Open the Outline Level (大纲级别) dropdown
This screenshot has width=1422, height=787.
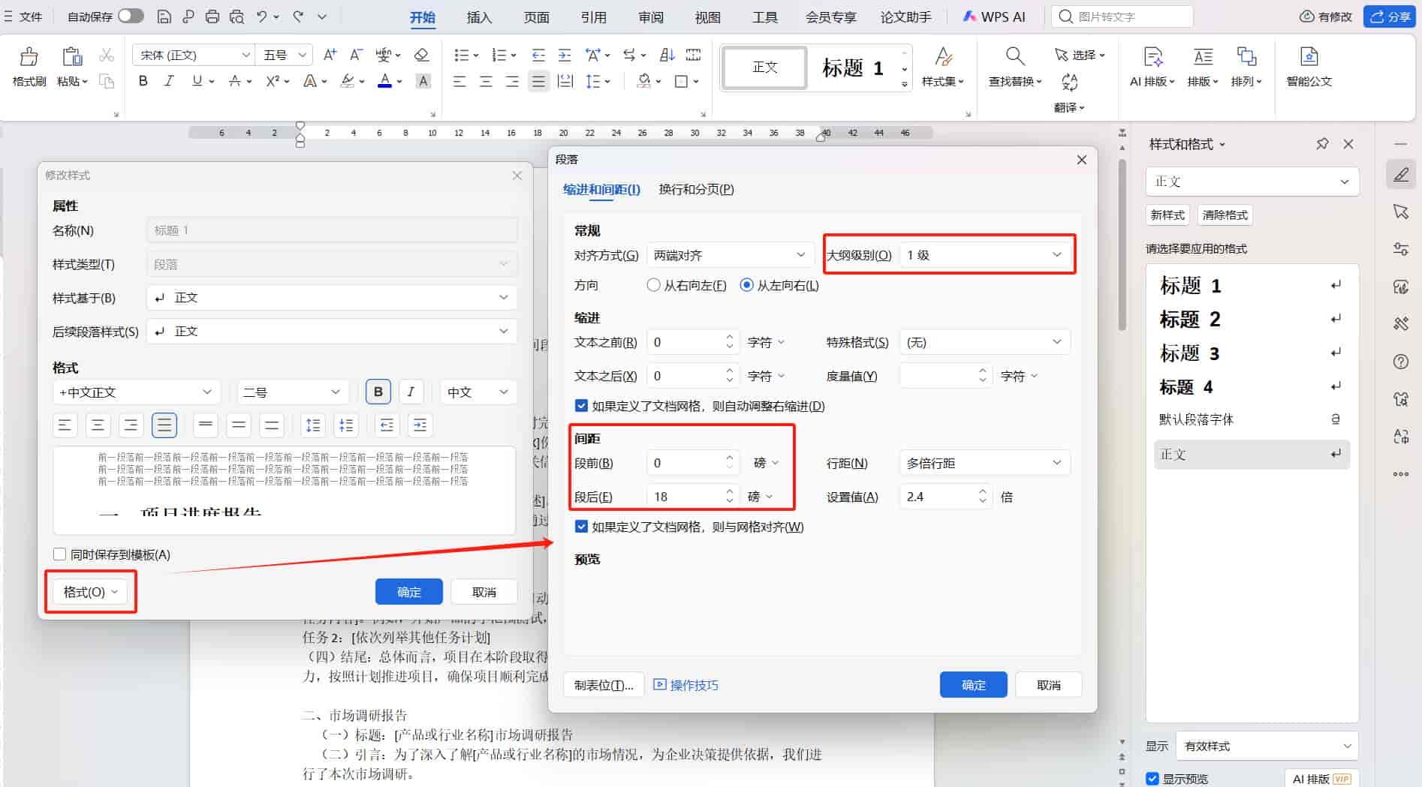(x=984, y=255)
